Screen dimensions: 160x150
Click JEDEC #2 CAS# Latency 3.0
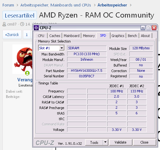[137, 96]
